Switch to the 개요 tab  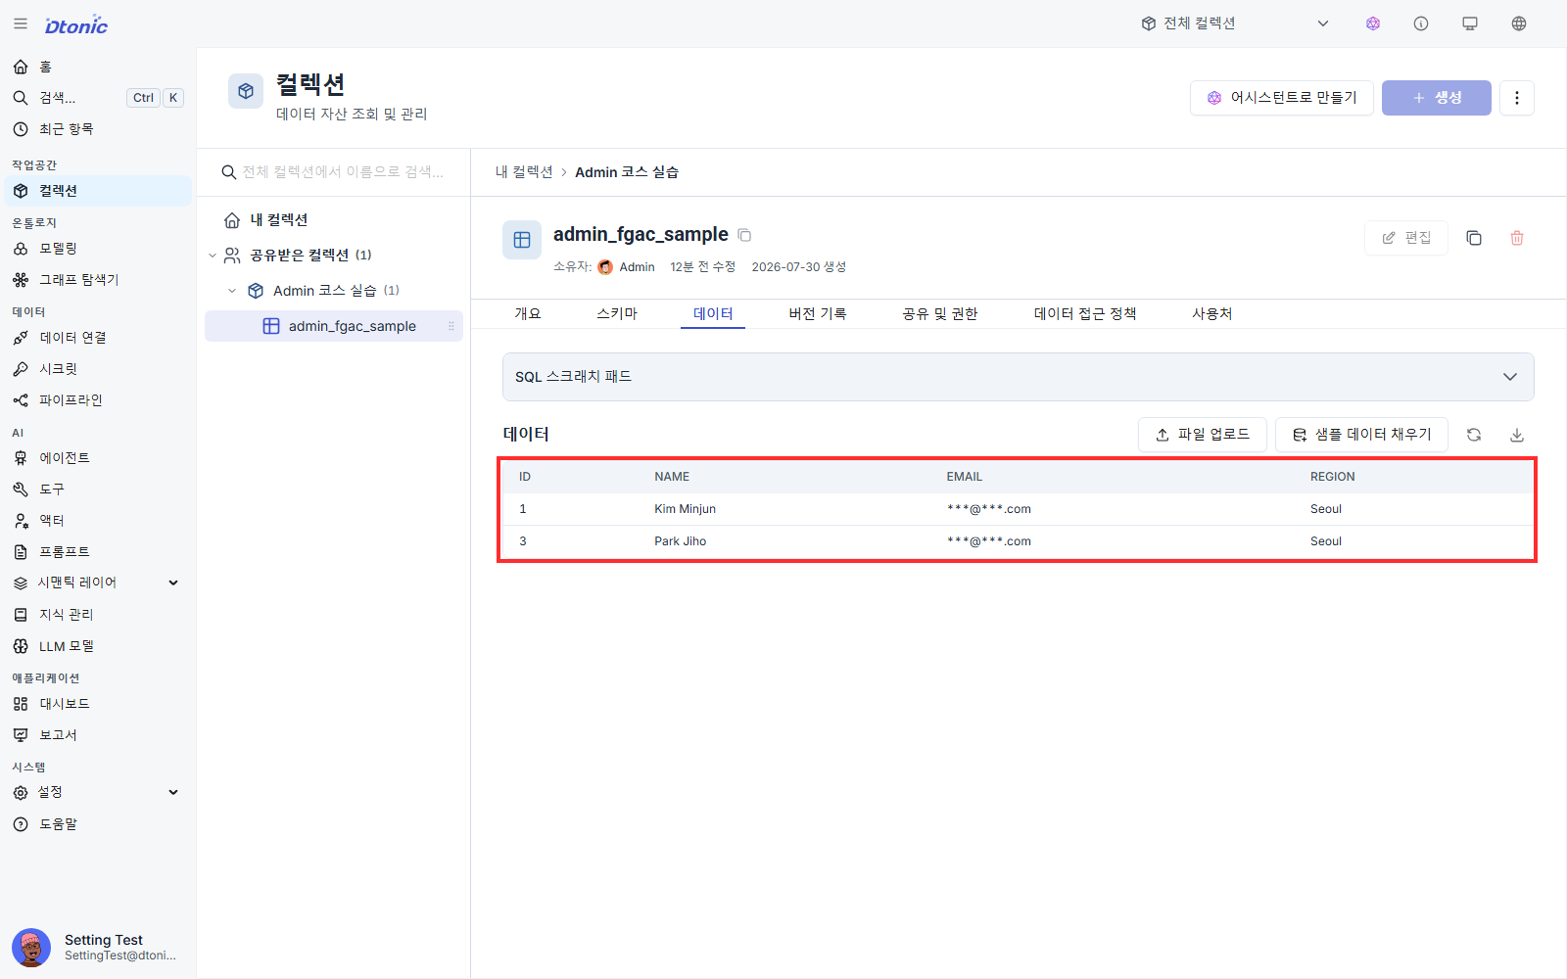coord(528,313)
